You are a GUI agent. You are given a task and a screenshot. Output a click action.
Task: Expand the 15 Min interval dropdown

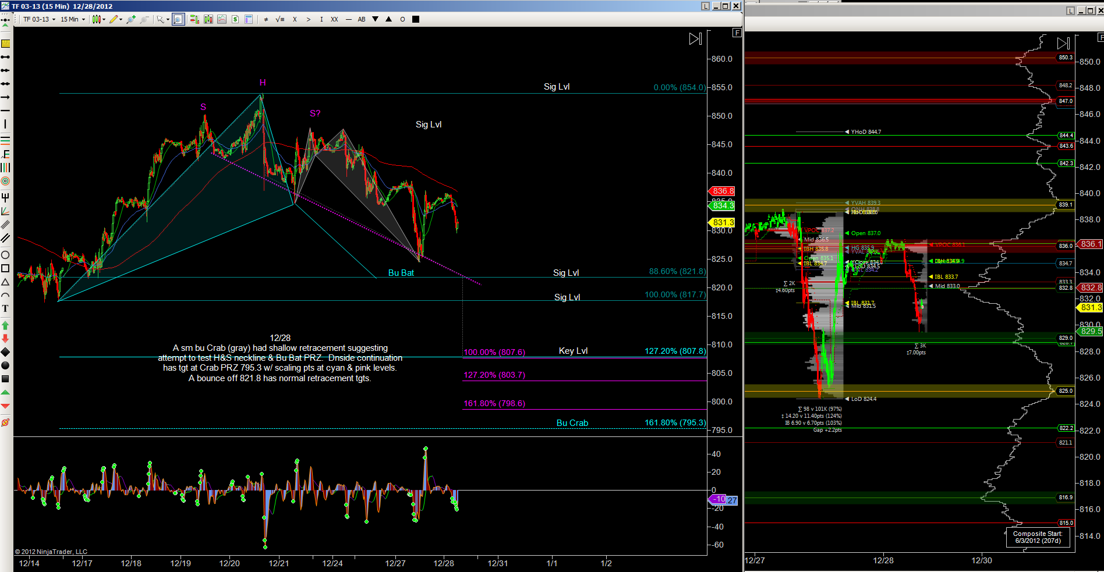tap(73, 19)
